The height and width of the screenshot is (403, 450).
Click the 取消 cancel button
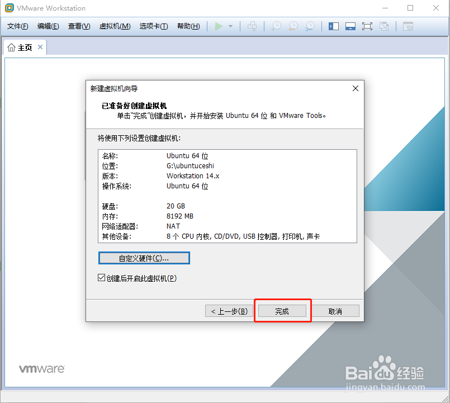click(335, 311)
